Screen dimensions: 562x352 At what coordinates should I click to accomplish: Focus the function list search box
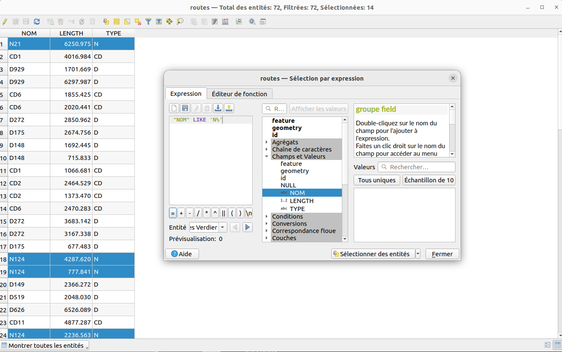click(275, 108)
